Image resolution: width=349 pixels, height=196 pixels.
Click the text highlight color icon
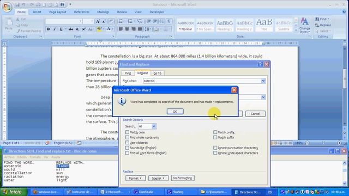tap(99, 29)
